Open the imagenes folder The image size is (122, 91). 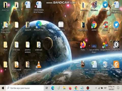(28, 65)
